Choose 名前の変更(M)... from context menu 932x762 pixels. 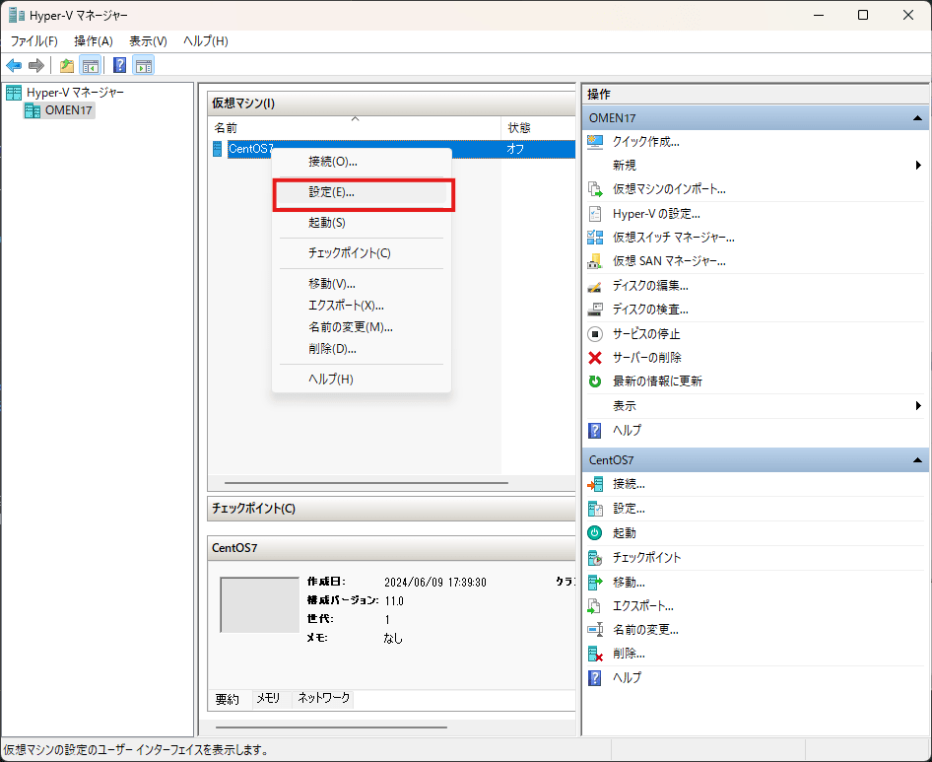click(x=362, y=327)
